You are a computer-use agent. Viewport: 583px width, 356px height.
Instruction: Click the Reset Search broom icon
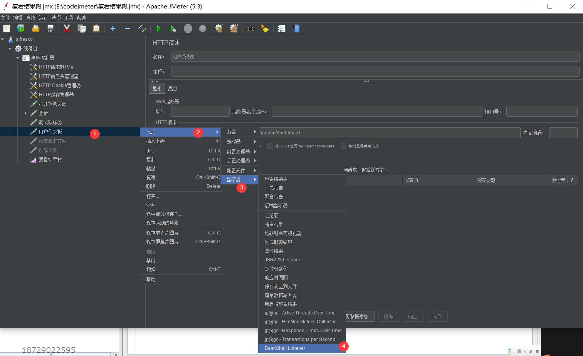pyautogui.click(x=265, y=28)
